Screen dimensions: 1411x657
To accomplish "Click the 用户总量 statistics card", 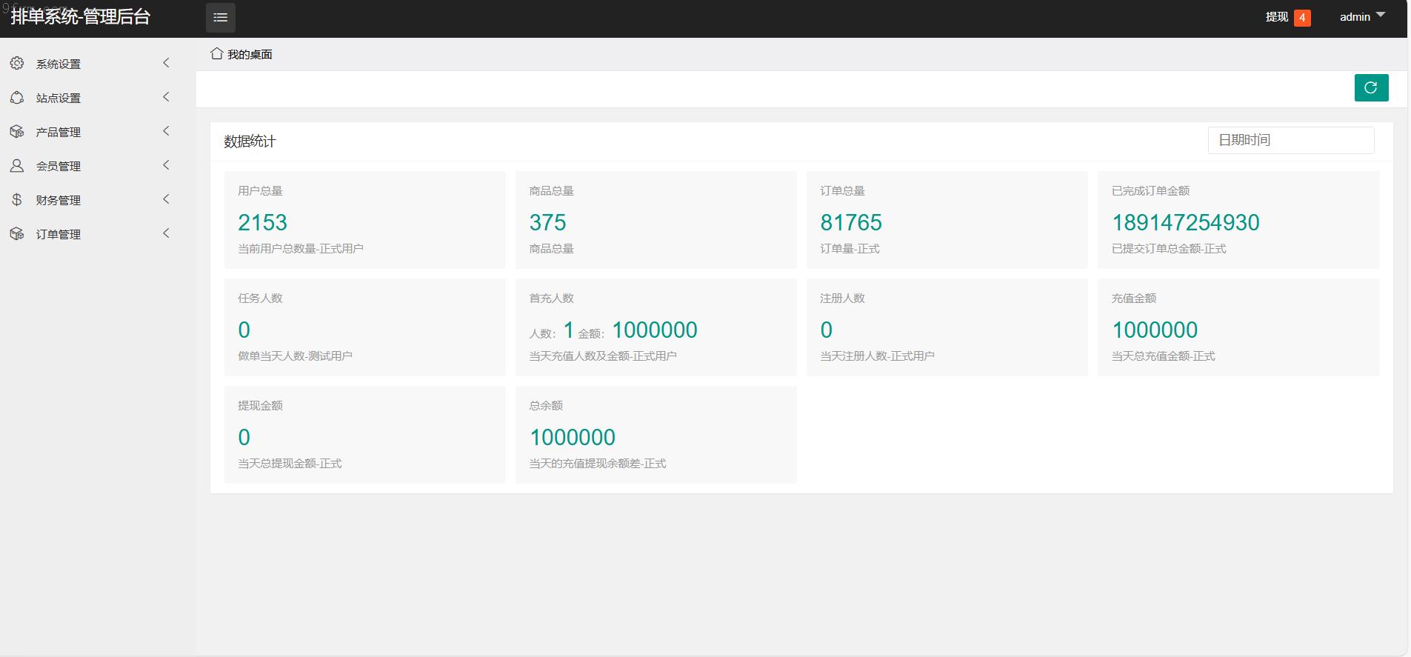I will [364, 220].
